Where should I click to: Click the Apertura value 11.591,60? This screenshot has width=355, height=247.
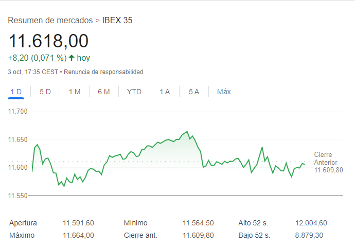[78, 223]
